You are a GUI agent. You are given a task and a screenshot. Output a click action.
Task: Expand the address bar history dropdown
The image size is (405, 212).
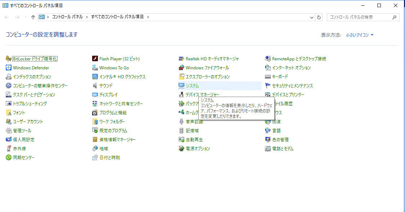tap(311, 17)
